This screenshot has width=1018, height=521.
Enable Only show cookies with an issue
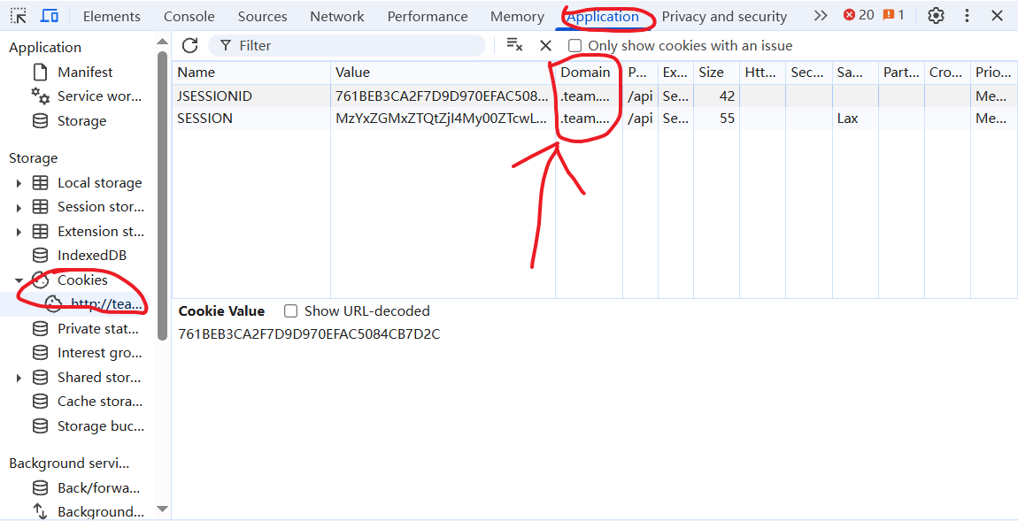575,45
